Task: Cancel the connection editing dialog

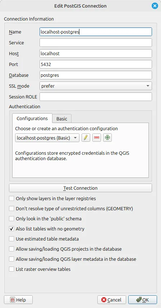Action: point(112,300)
